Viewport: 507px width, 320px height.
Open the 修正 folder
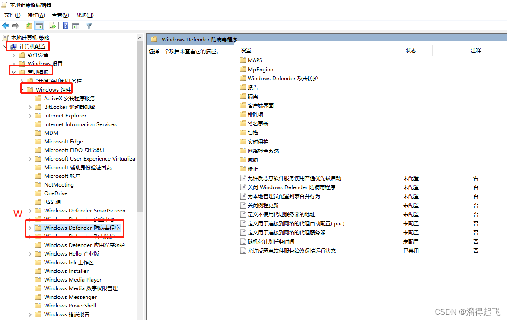pyautogui.click(x=249, y=169)
